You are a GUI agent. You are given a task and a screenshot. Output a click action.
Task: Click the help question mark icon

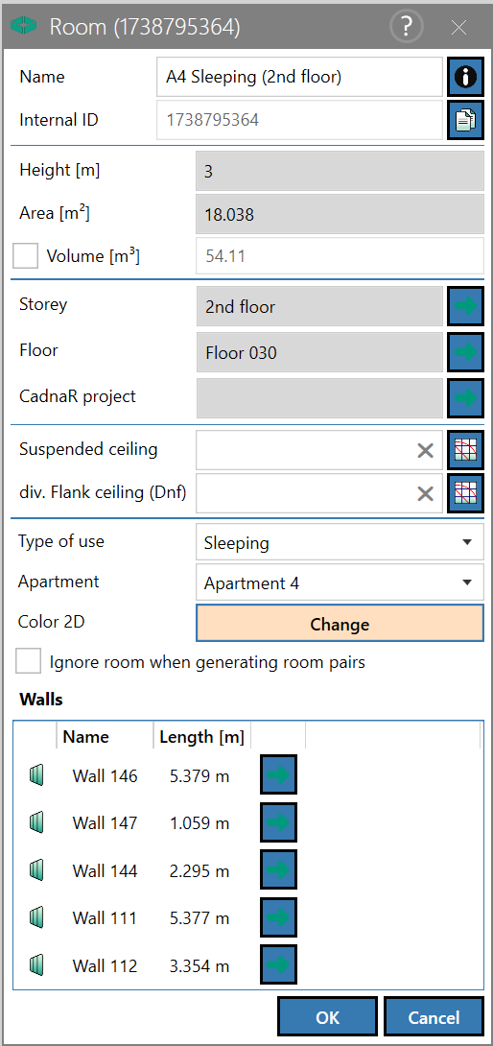coord(407,27)
